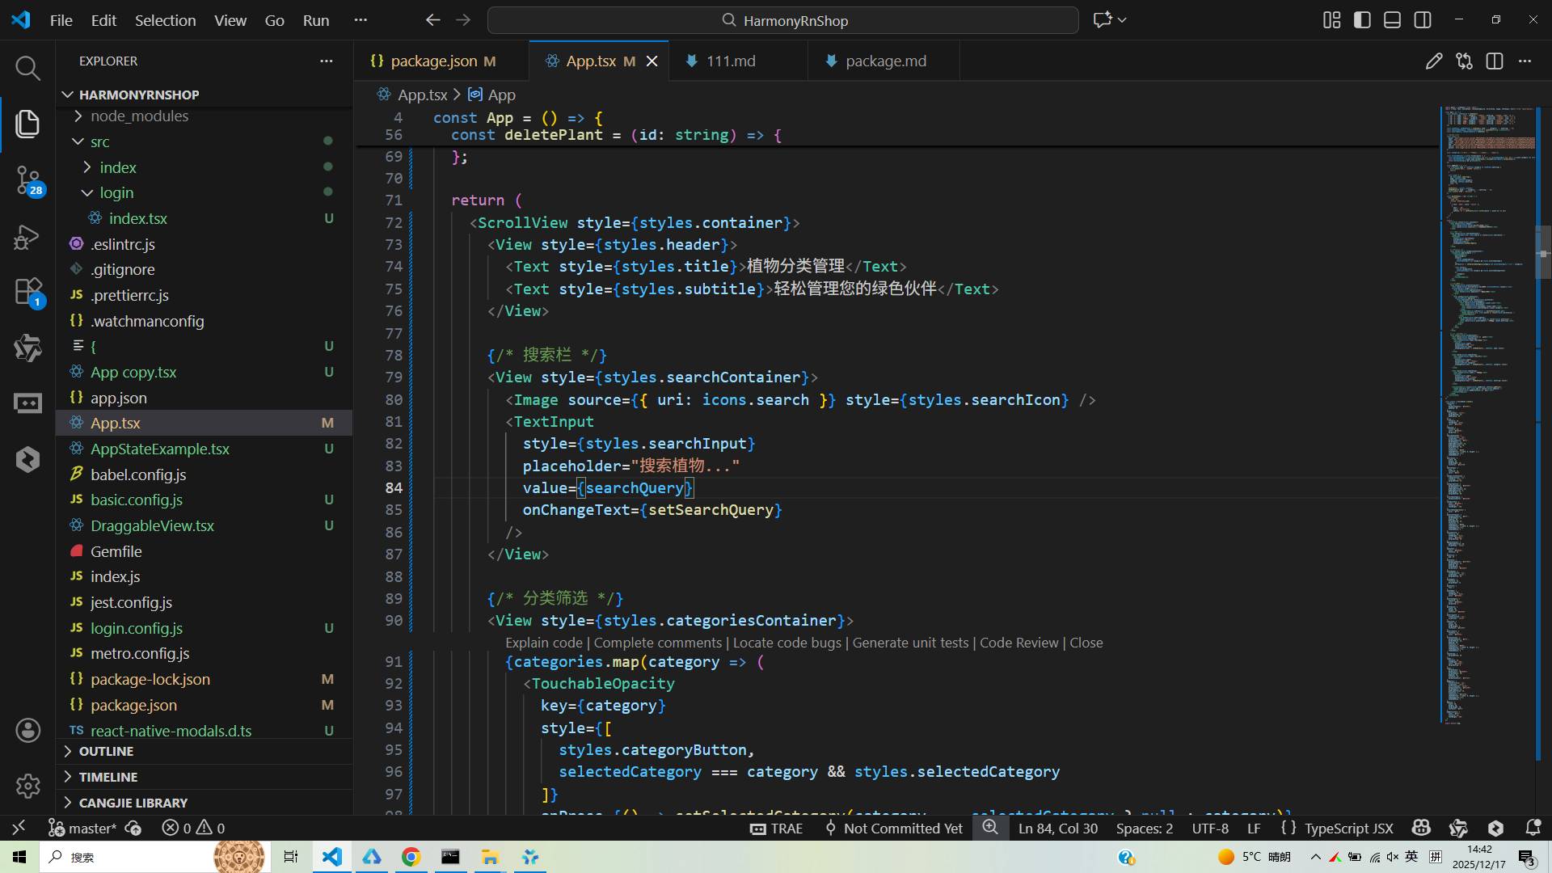Image resolution: width=1552 pixels, height=873 pixels.
Task: Open the Extensions view
Action: pyautogui.click(x=27, y=292)
